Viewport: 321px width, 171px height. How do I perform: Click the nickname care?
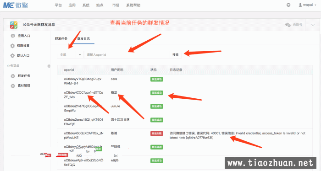[x=114, y=79]
